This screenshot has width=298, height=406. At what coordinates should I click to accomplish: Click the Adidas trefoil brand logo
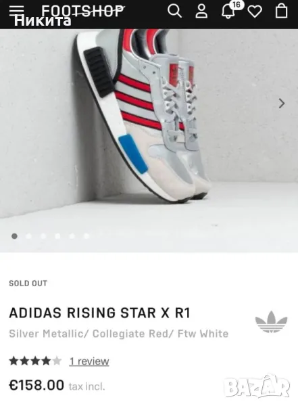point(271,322)
